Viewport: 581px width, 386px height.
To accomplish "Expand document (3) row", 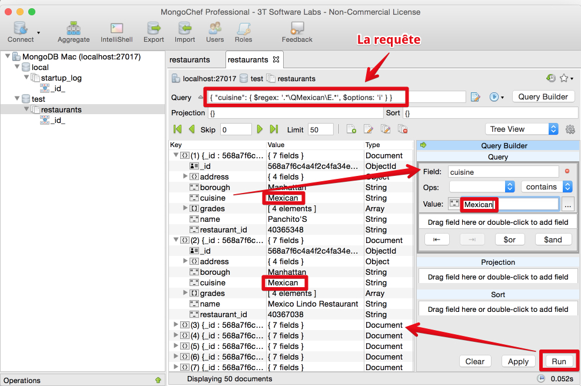I will pos(176,324).
